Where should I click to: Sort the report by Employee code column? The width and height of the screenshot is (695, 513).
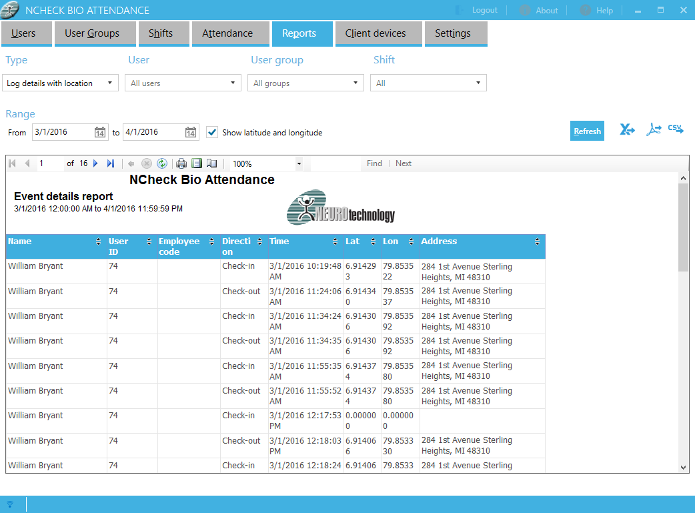coord(212,241)
